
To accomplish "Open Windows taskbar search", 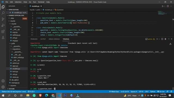I will [9, 96].
